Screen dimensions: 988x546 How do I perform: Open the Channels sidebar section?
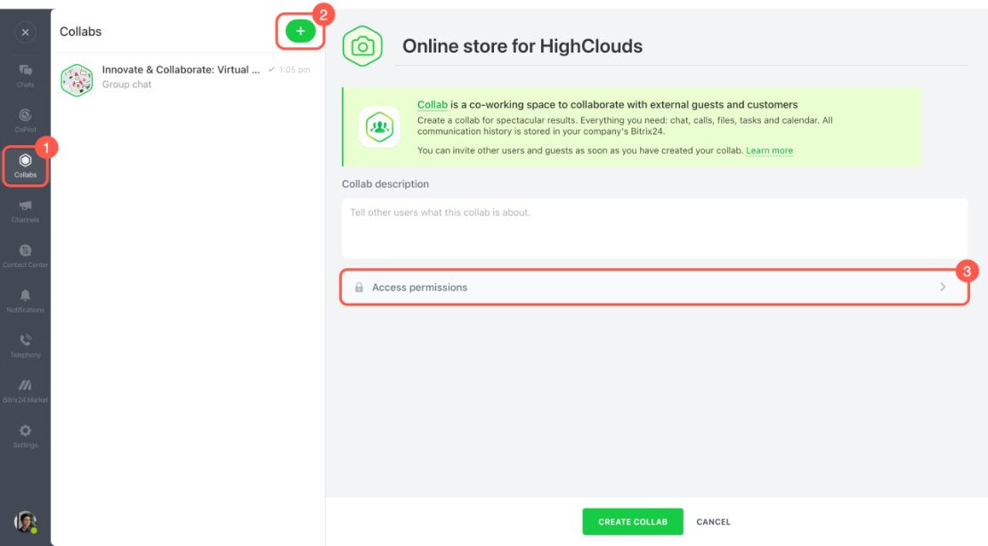coord(25,211)
